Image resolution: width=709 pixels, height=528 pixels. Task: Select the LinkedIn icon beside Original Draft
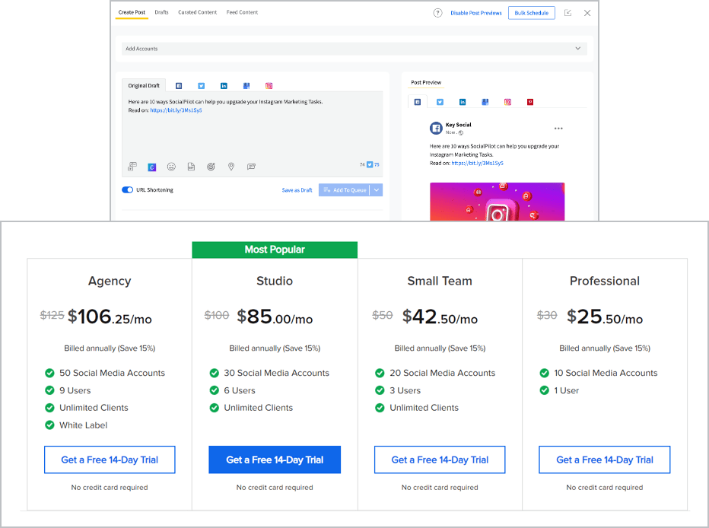click(x=224, y=86)
